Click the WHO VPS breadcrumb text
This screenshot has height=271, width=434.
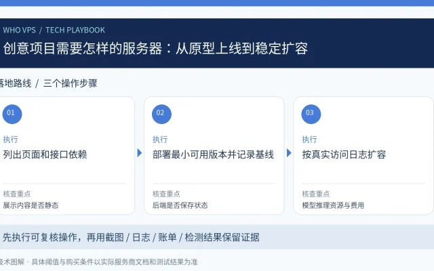[x=20, y=30]
